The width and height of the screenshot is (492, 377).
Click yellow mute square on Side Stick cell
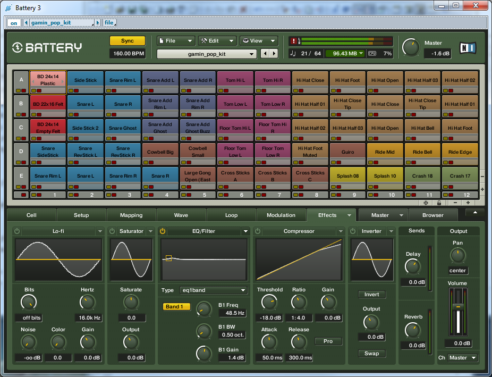click(71, 91)
